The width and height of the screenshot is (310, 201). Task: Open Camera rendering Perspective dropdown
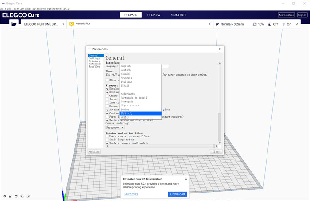click(115, 127)
